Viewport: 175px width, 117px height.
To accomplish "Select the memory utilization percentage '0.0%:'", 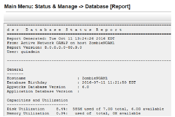I will 62,114.
